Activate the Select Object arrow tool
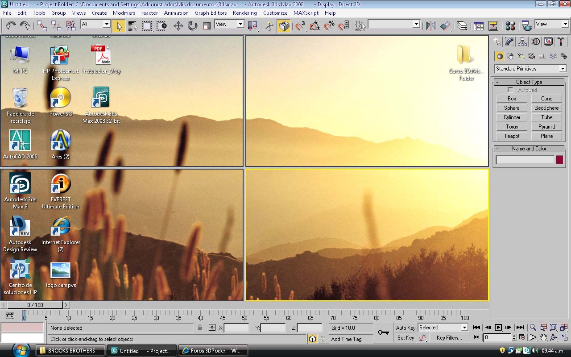Image resolution: width=571 pixels, height=357 pixels. click(x=119, y=26)
